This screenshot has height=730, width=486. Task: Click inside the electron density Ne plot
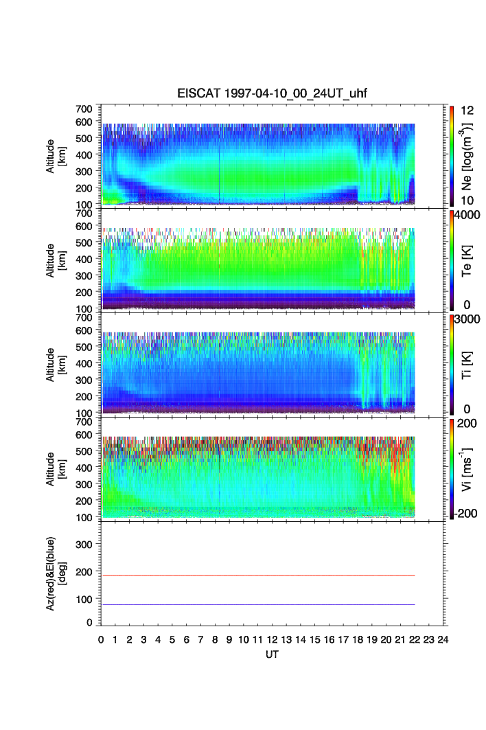tap(272, 156)
